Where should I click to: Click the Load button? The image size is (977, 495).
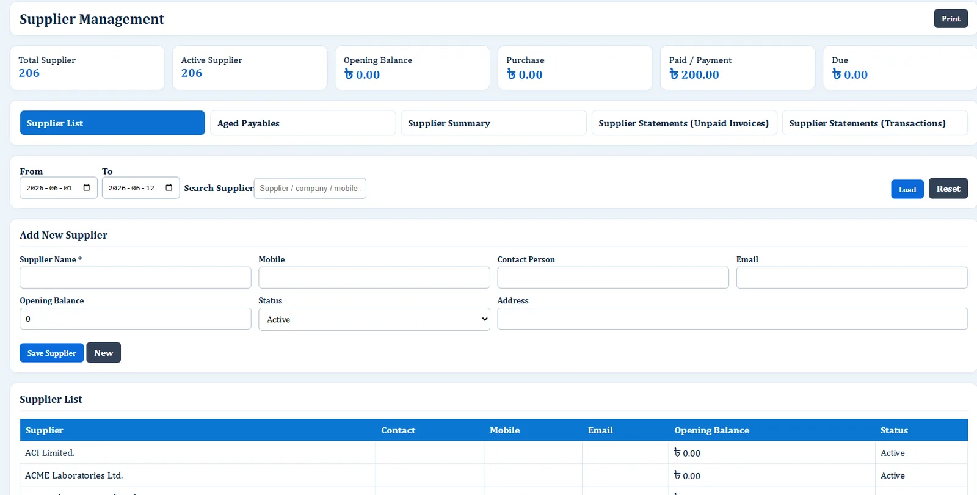[x=907, y=189]
